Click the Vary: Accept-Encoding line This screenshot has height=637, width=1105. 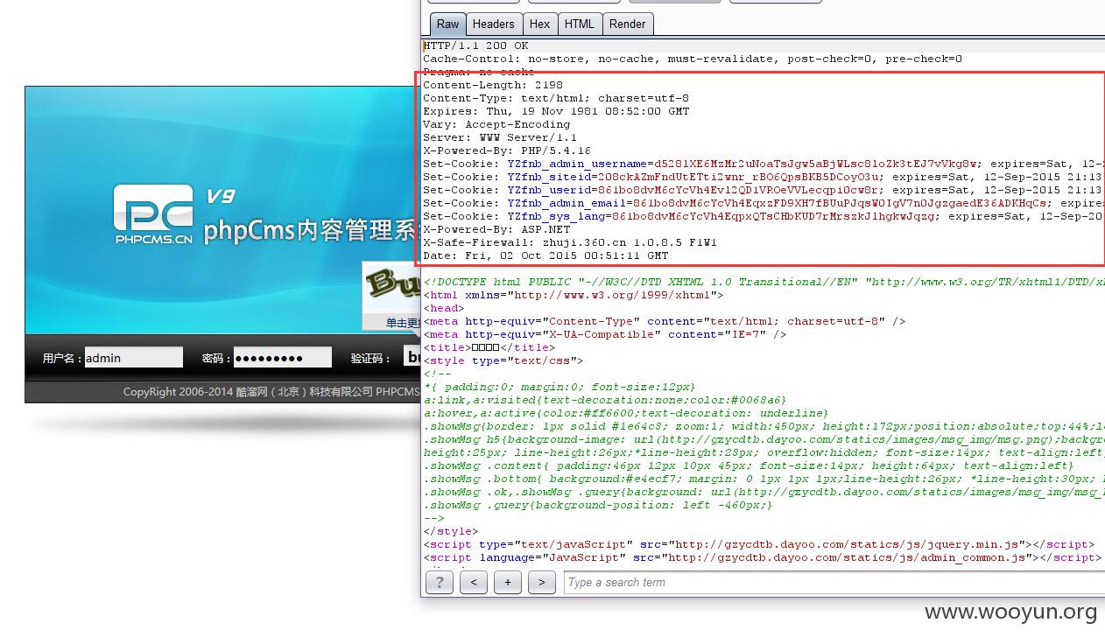pyautogui.click(x=496, y=124)
